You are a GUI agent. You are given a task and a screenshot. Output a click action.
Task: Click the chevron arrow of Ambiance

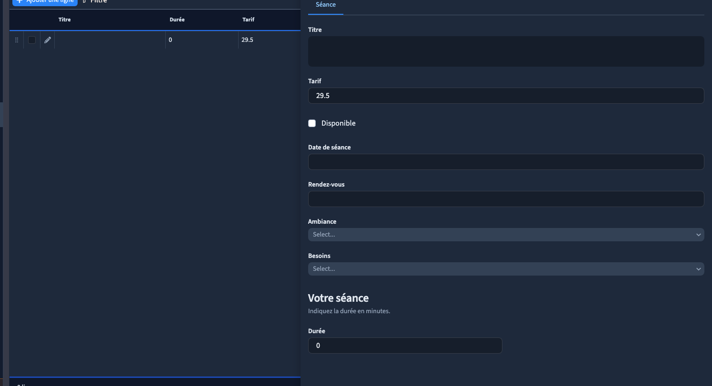698,235
